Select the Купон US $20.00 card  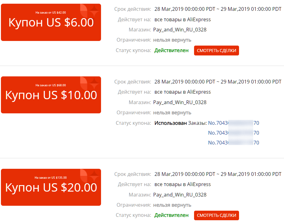tap(51, 188)
